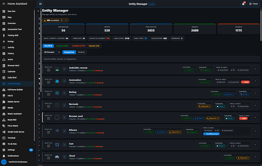Click the Theme button
The width and height of the screenshot is (262, 166).
click(x=254, y=4)
